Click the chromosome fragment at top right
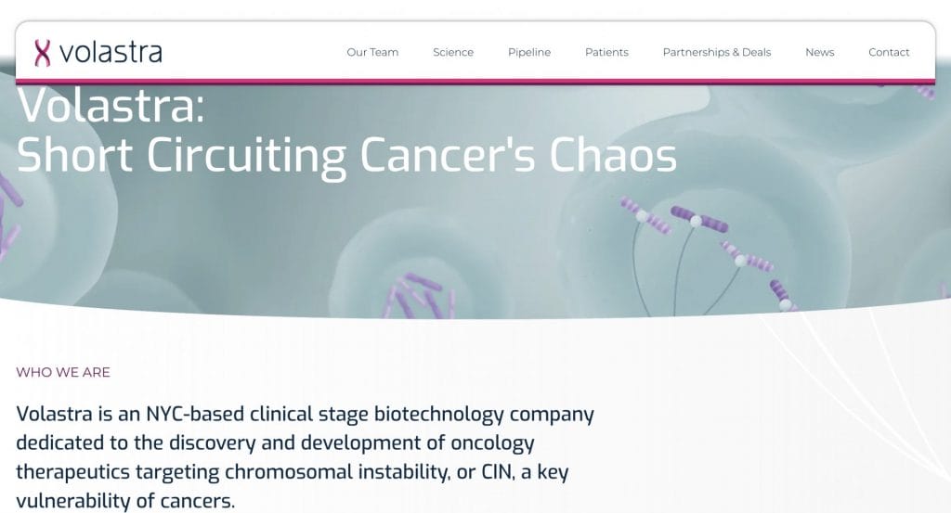 [923, 91]
